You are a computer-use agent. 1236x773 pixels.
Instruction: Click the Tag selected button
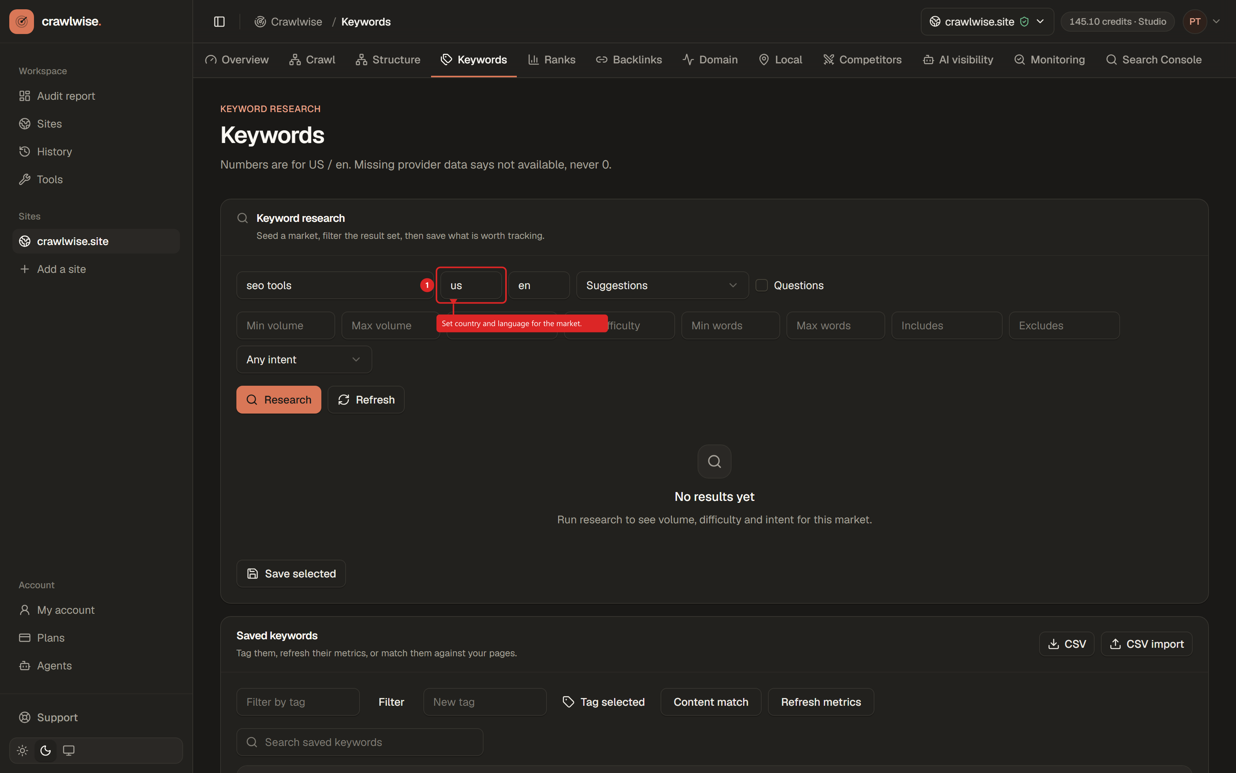click(x=604, y=702)
